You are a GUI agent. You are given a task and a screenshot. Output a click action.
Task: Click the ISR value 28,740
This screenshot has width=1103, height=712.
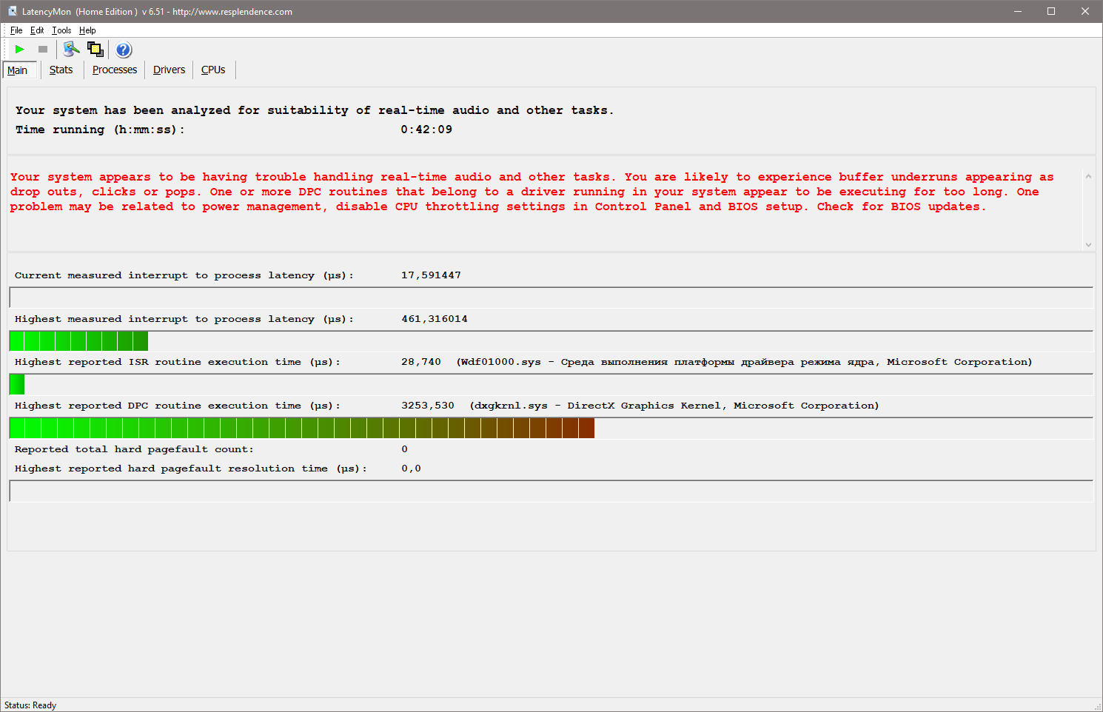tap(421, 362)
